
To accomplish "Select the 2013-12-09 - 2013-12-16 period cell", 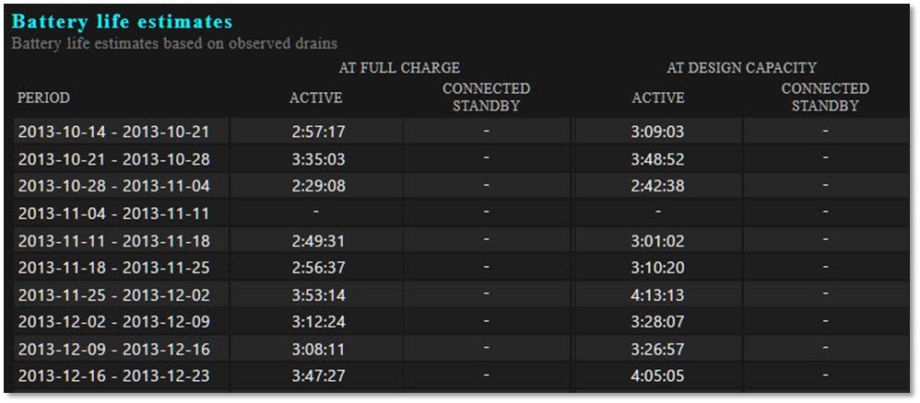I will [113, 350].
